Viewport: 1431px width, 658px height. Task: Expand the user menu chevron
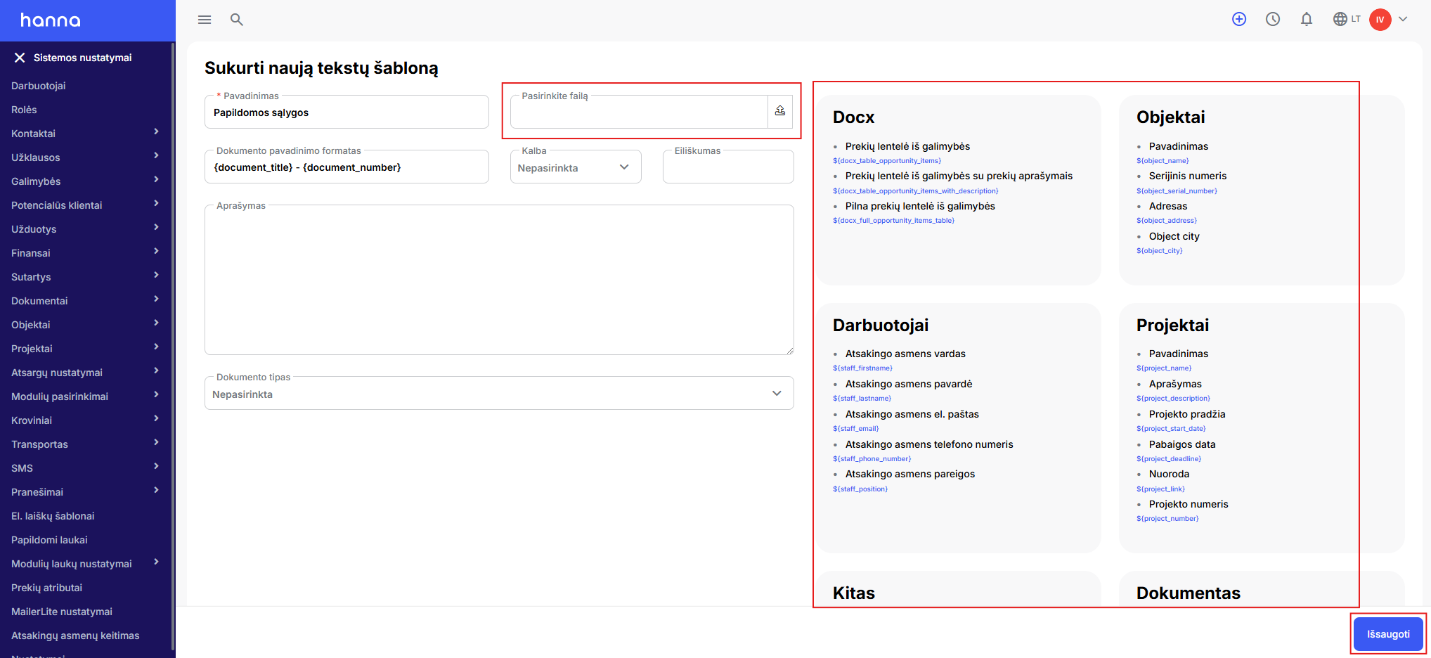coord(1404,20)
